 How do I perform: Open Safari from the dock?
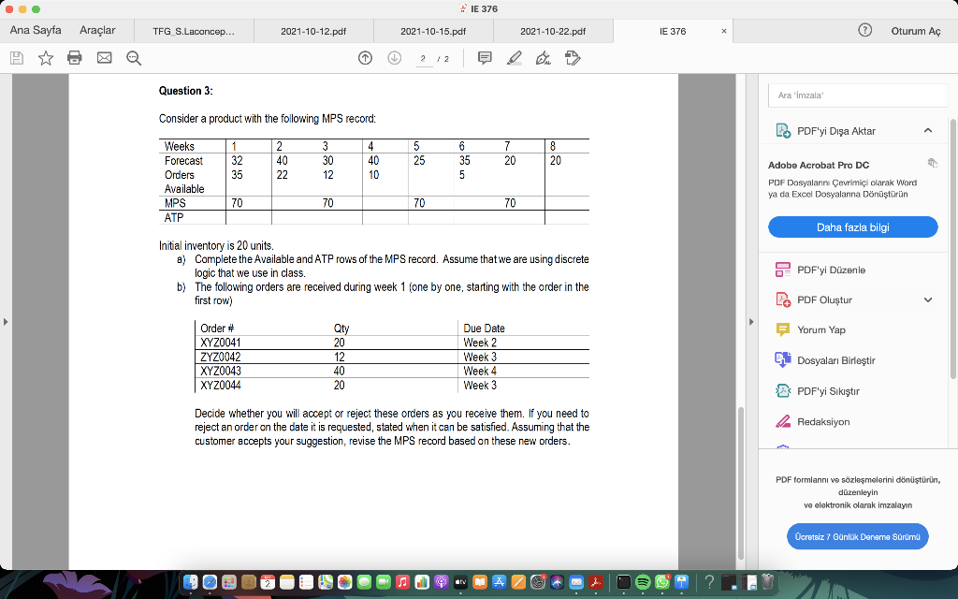(210, 582)
